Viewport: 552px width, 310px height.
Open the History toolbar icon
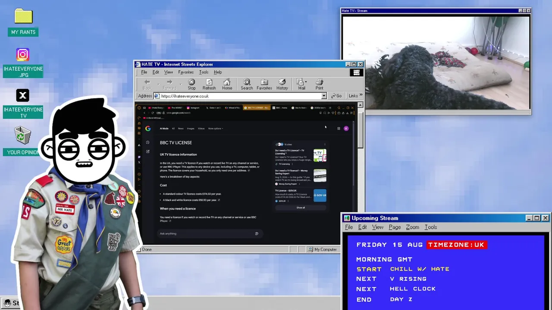click(x=282, y=84)
